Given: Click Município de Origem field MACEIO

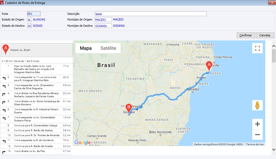Looking at the screenshot, I should pyautogui.click(x=103, y=20).
